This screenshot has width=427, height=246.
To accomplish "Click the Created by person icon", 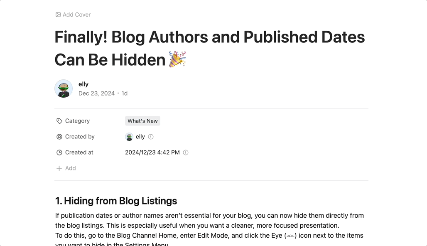I will 59,137.
